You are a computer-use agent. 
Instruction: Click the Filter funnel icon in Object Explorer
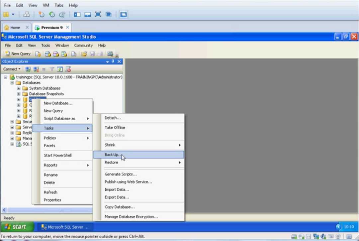coord(52,69)
